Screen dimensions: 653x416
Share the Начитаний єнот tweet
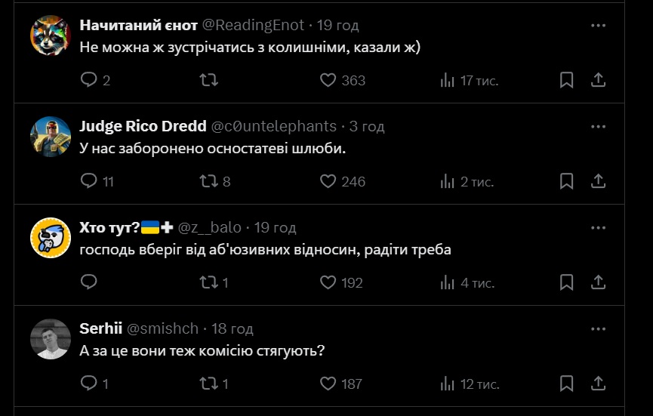click(x=597, y=80)
